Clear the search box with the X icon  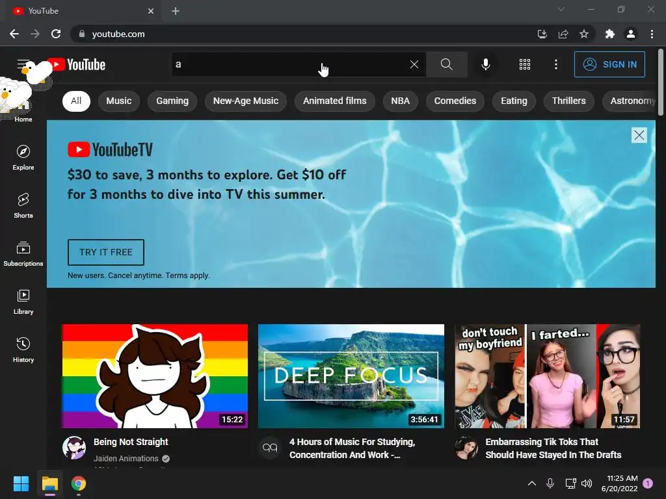414,64
